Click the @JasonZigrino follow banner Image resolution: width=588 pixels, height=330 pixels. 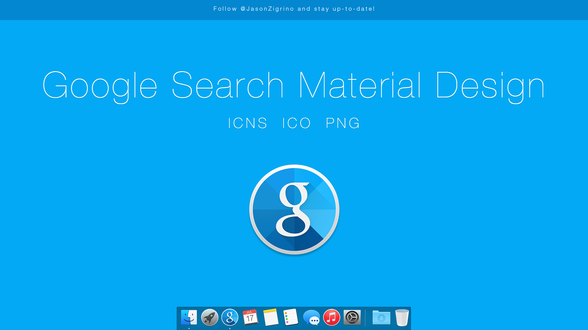(294, 9)
